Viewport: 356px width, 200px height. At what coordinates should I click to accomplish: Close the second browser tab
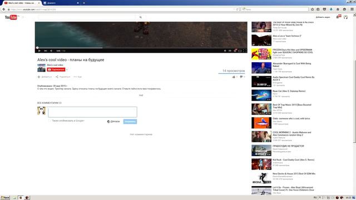pos(78,3)
